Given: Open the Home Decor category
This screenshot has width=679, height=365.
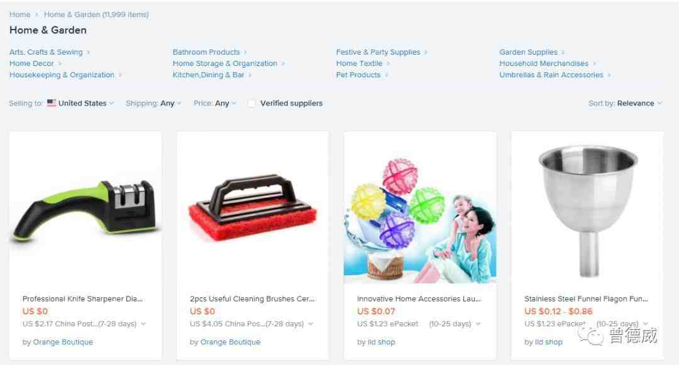Looking at the screenshot, I should pos(31,63).
